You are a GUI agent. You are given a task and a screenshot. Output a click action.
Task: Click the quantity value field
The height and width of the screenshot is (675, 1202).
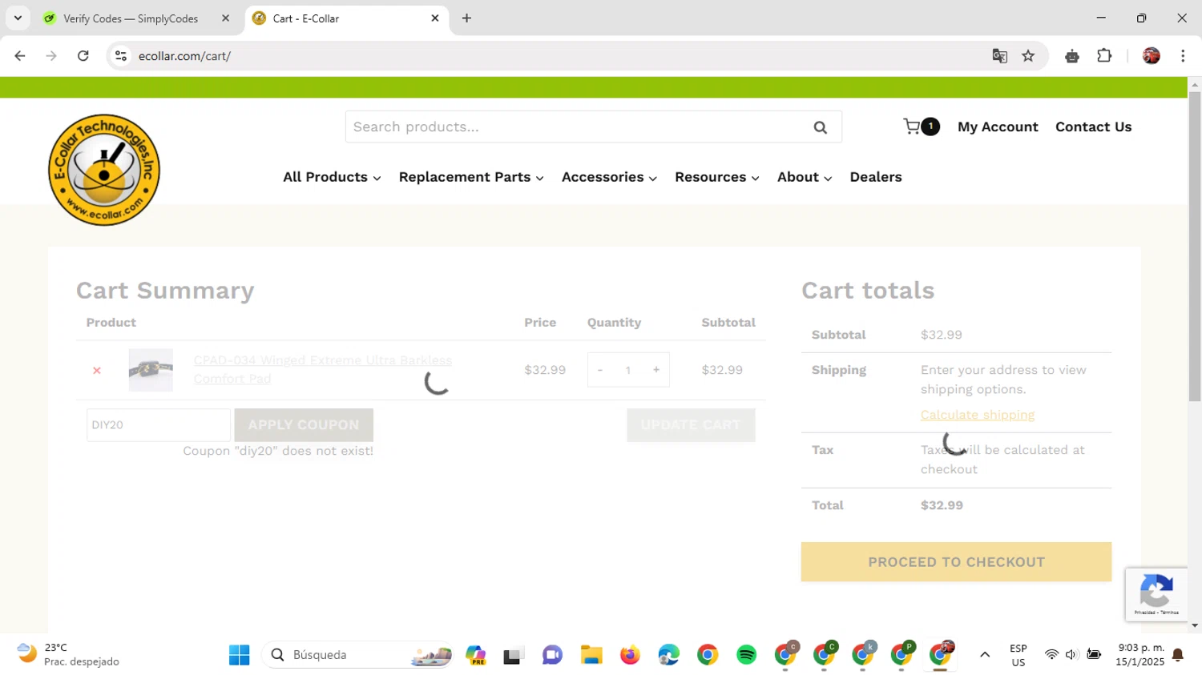pos(628,370)
